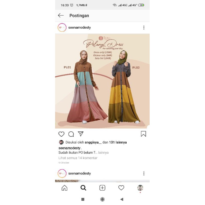
Task: Like the Pelangi Dress post with heart icon
Action: 61,134
